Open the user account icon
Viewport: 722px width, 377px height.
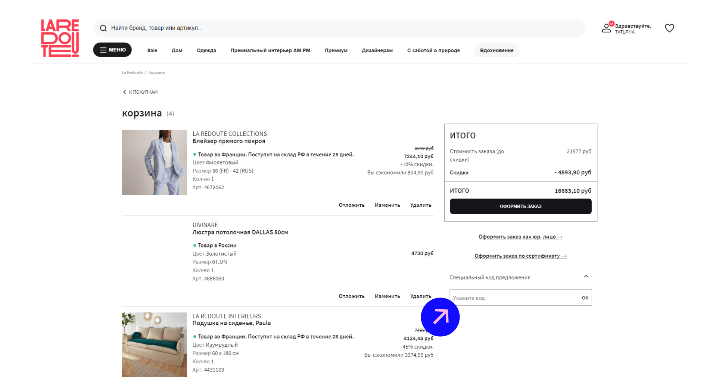tap(606, 28)
